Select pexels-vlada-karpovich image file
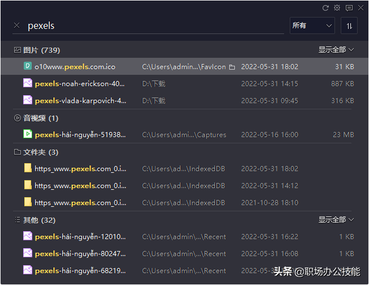This screenshot has width=369, height=285. (x=184, y=100)
